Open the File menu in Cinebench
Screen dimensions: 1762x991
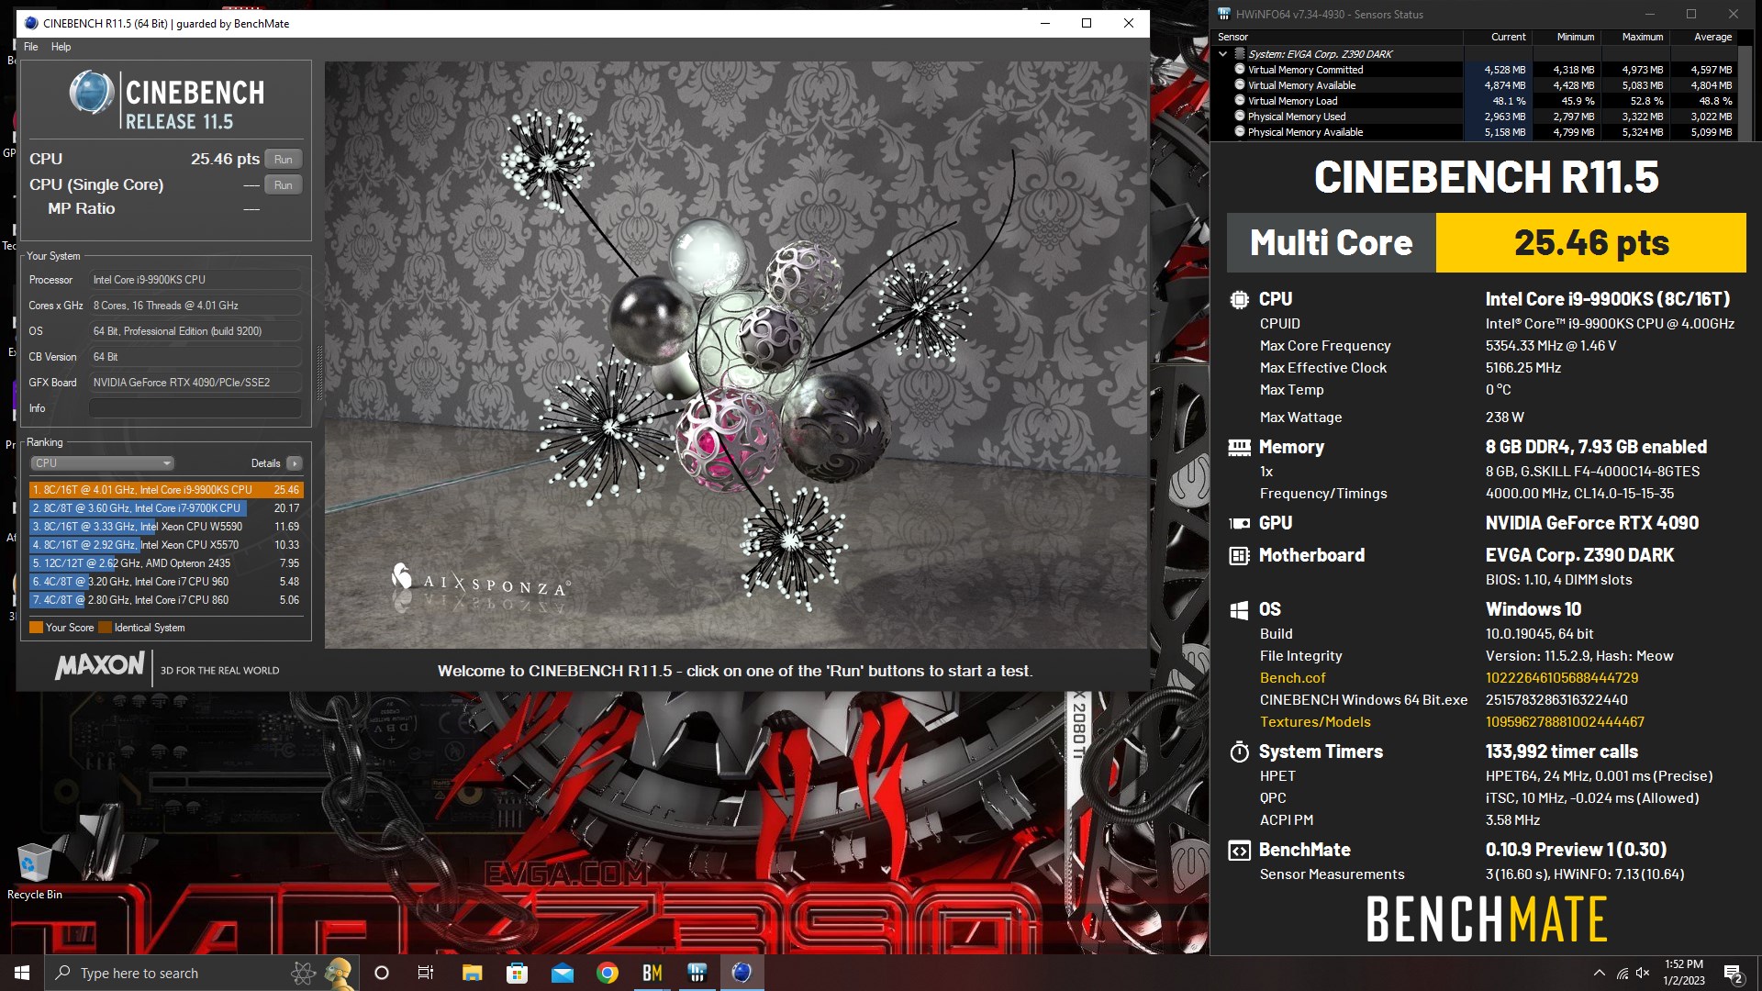[x=31, y=47]
